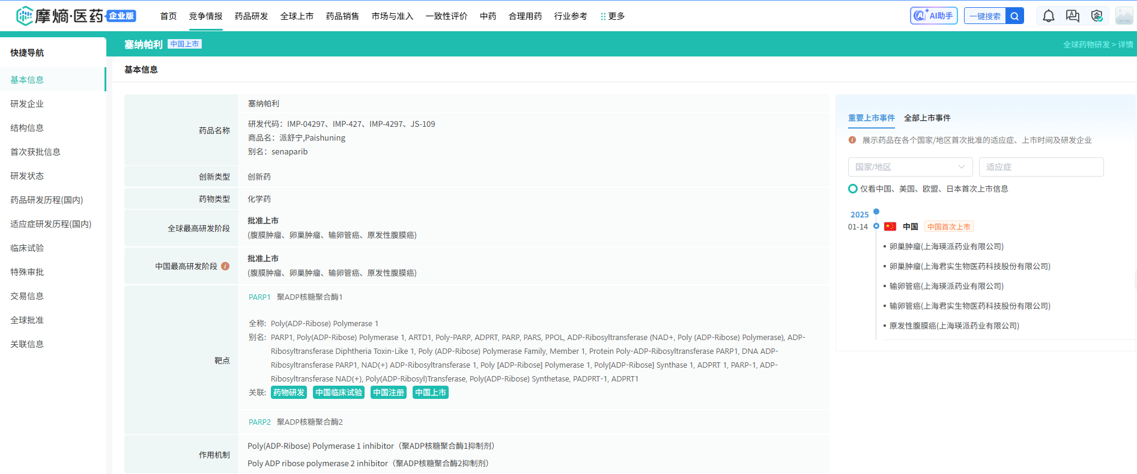The image size is (1137, 474).
Task: Open the 一致性评价 menu
Action: pyautogui.click(x=447, y=16)
